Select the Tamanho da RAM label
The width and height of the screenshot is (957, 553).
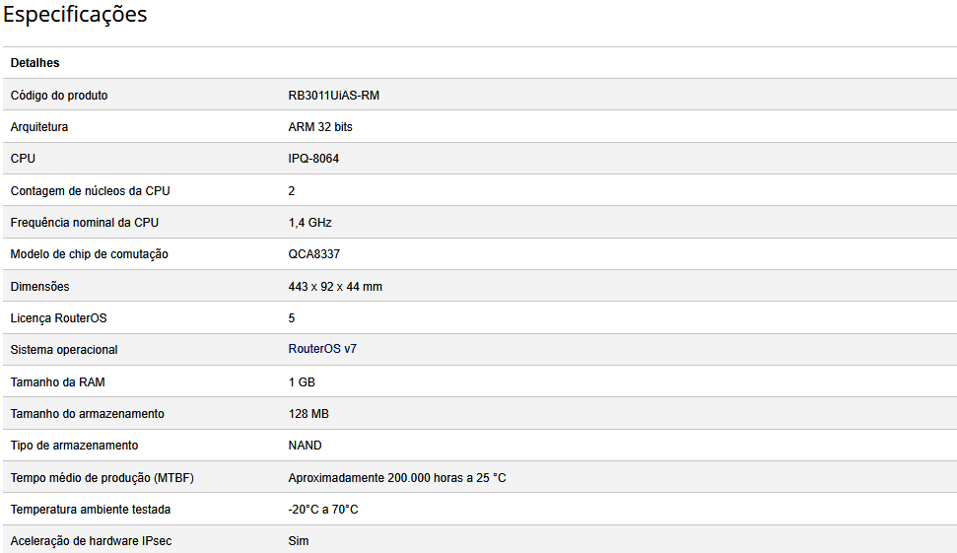click(x=58, y=382)
